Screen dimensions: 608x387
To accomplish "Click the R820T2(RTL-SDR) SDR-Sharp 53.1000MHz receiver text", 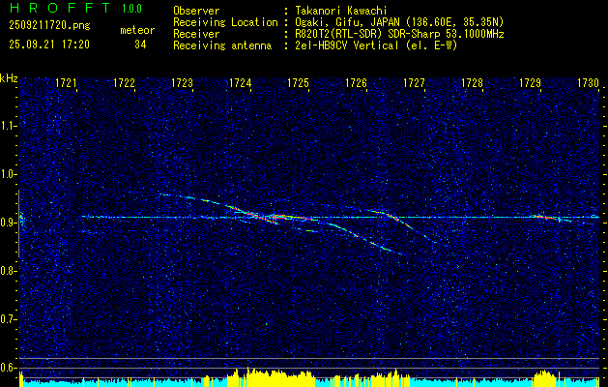I will click(399, 34).
